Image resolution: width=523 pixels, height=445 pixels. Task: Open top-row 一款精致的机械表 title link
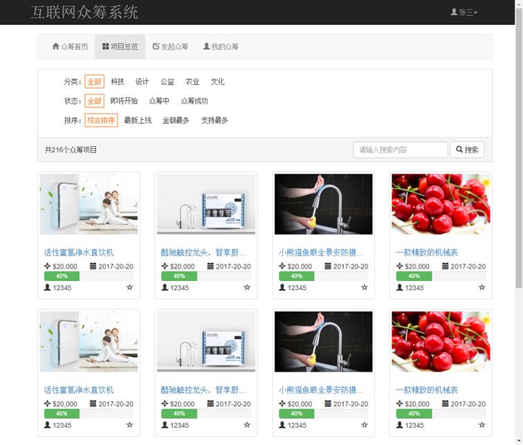(x=427, y=252)
